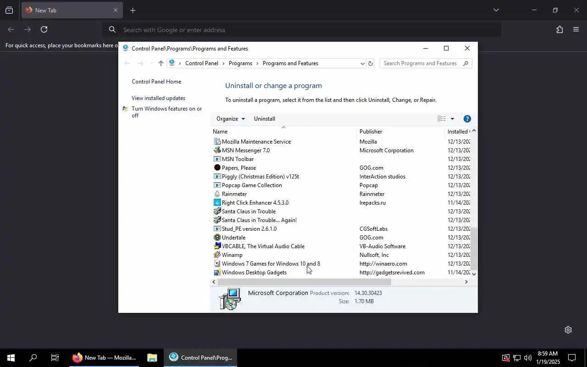The width and height of the screenshot is (587, 367).
Task: Open View installed updates link
Action: pos(158,98)
